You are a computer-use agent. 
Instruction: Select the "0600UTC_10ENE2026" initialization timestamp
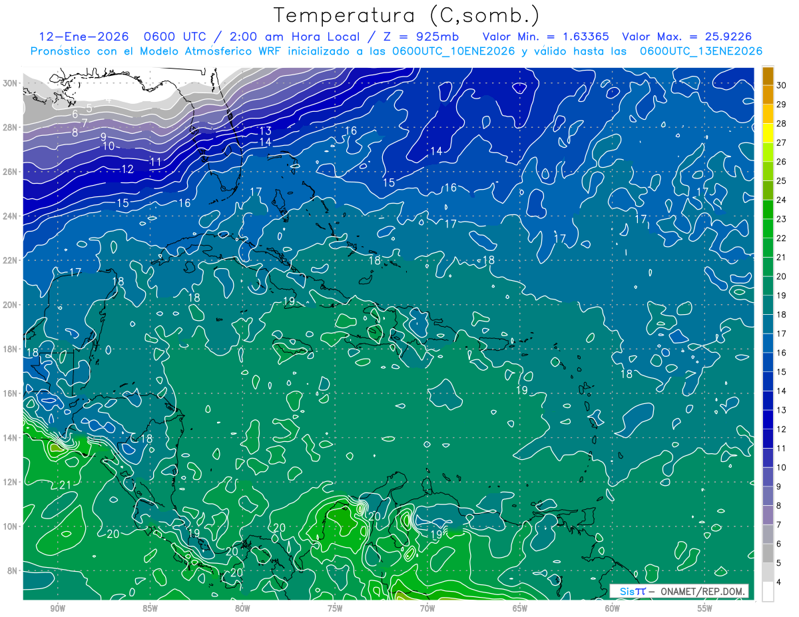click(x=453, y=51)
